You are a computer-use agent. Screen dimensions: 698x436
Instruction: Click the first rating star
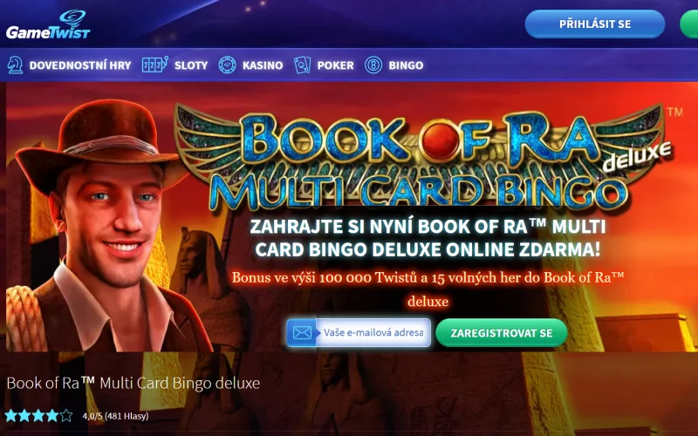coord(10,416)
